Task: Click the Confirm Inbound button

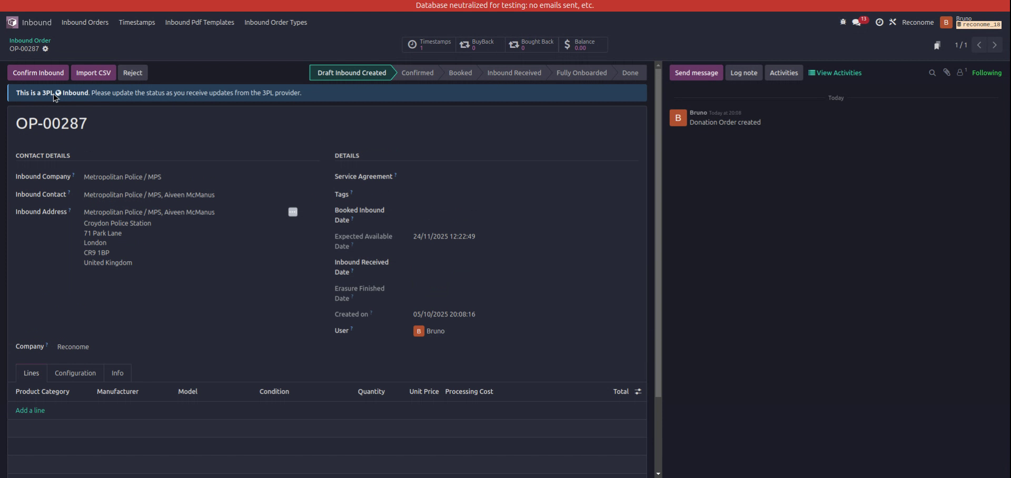Action: [x=37, y=72]
